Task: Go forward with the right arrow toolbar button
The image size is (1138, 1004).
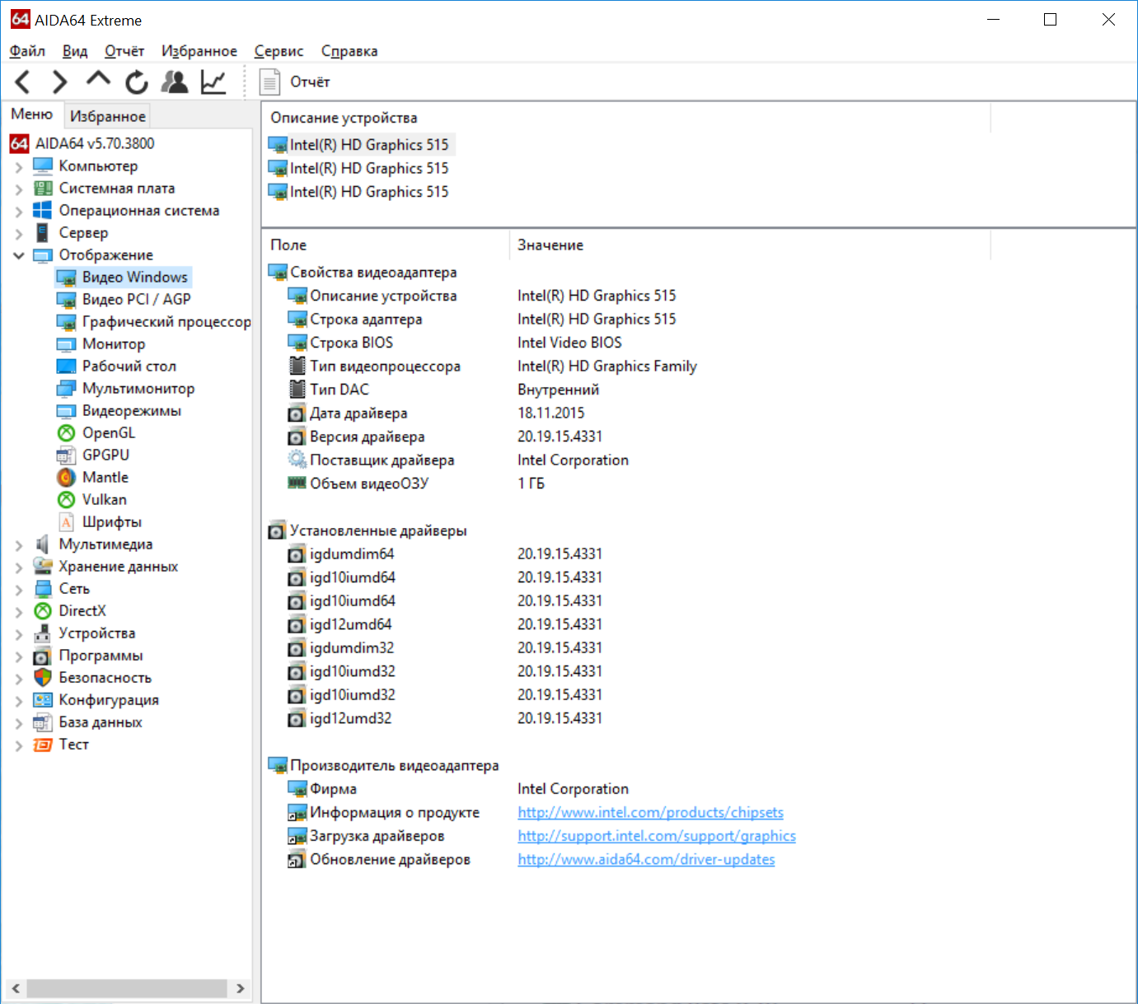Action: click(x=59, y=82)
